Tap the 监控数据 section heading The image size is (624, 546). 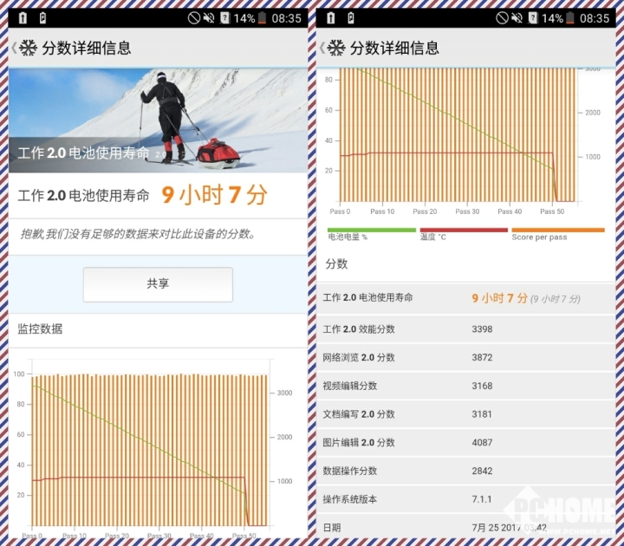pos(40,329)
